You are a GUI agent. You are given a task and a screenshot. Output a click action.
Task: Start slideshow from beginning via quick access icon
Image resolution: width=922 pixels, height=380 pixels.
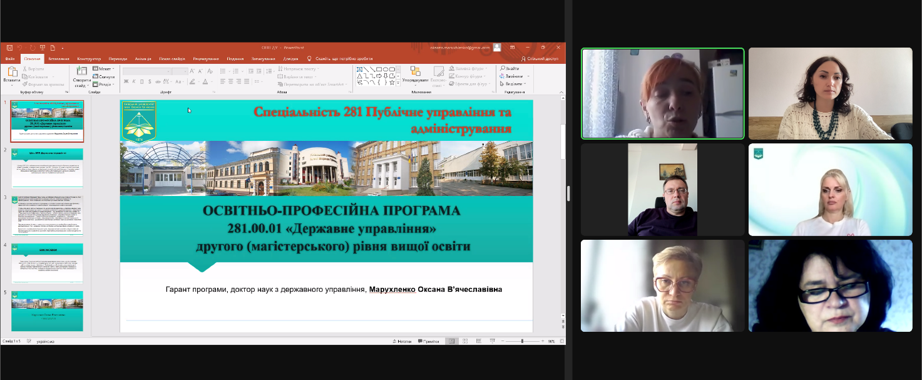pos(43,48)
